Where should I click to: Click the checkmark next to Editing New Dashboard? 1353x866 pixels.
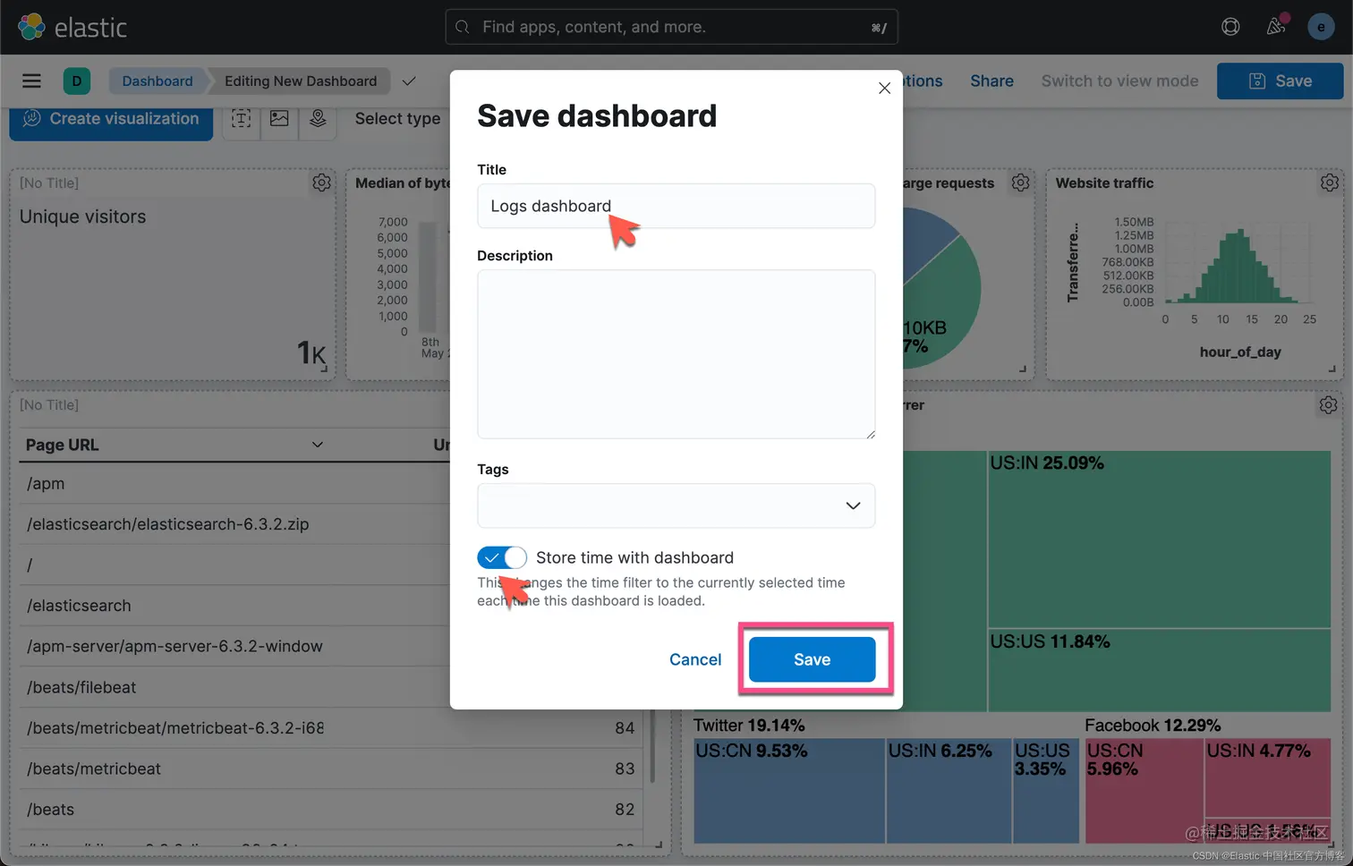pos(409,81)
